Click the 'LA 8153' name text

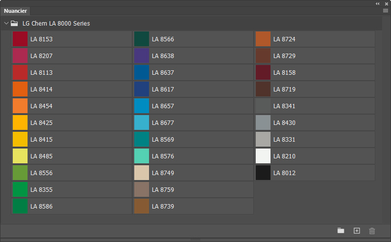point(41,39)
